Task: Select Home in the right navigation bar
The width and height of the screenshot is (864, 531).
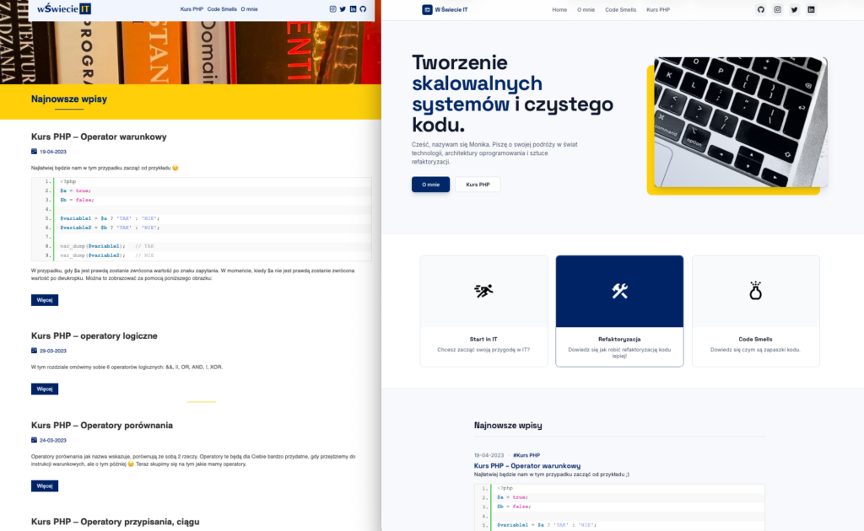Action: (x=559, y=9)
